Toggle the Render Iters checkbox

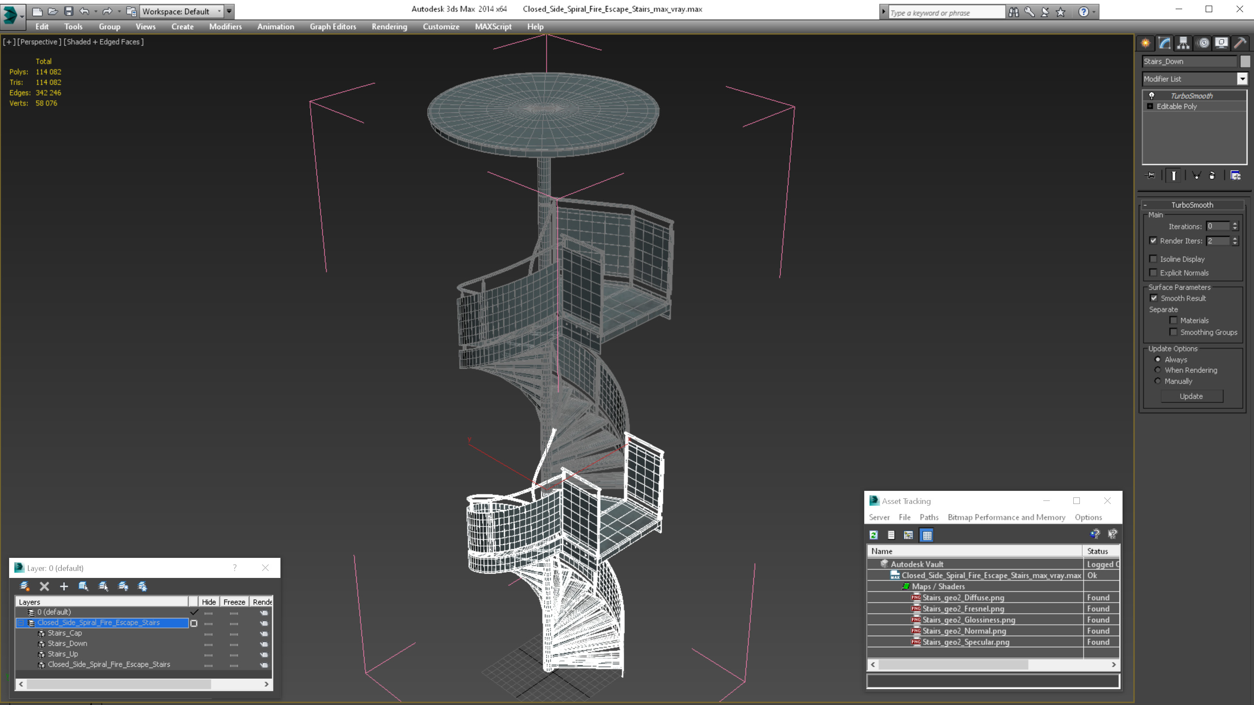pos(1153,241)
